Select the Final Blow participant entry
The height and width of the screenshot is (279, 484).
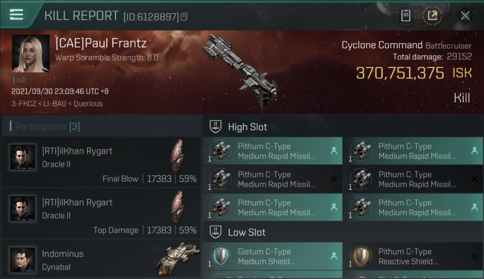tap(101, 162)
